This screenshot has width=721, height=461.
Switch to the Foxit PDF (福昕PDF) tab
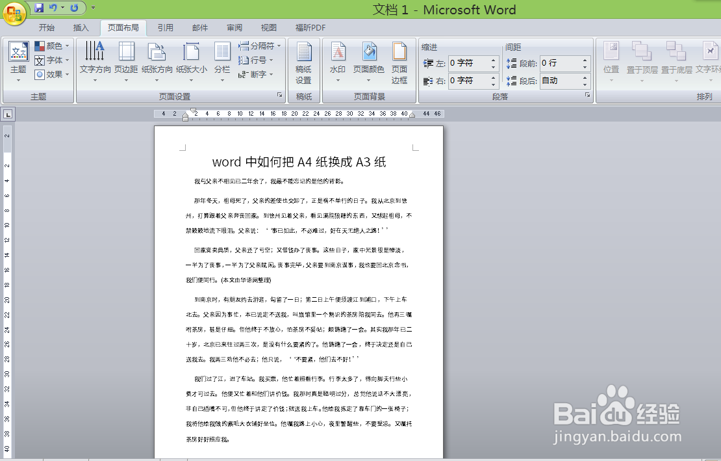tap(310, 27)
